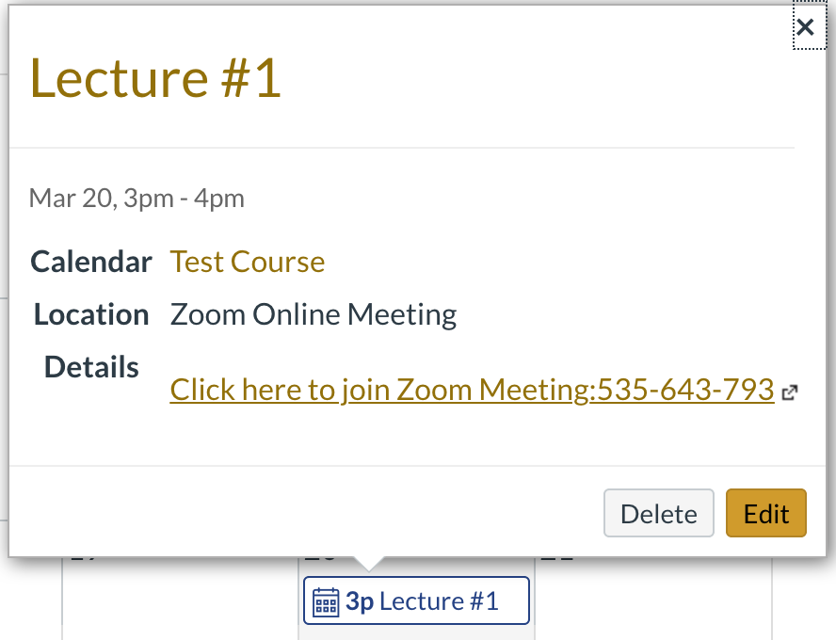Open the external link icon beside Zoom link
The width and height of the screenshot is (836, 640).
(x=789, y=392)
